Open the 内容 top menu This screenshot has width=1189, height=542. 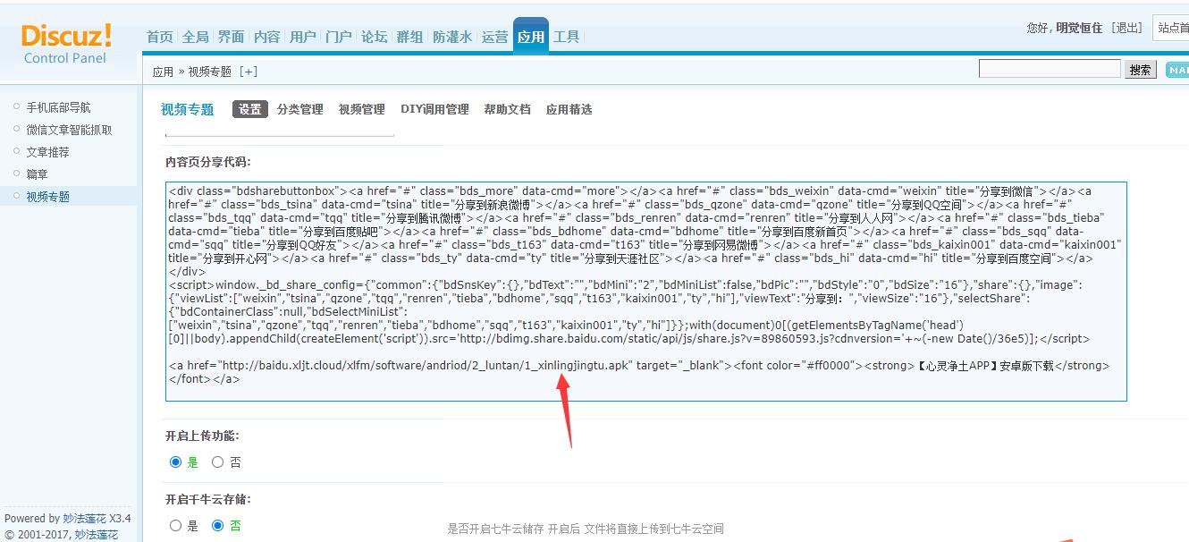click(267, 37)
